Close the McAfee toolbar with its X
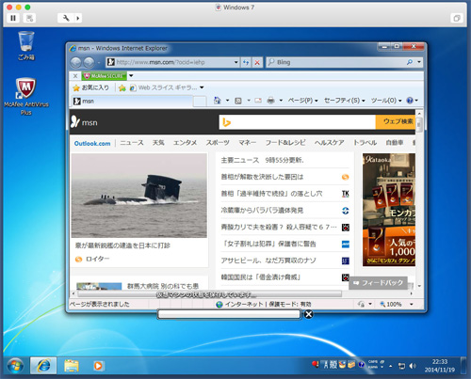Screen dimensions: 471x379 coord(75,76)
